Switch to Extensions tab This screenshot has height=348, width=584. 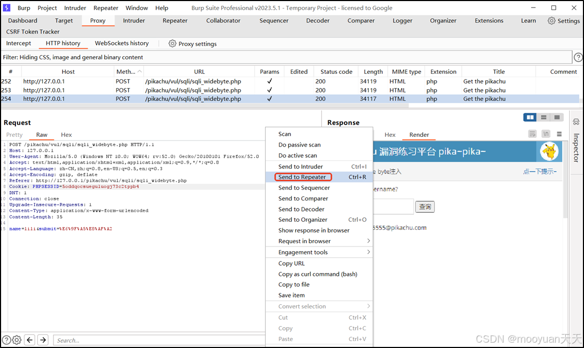[489, 20]
